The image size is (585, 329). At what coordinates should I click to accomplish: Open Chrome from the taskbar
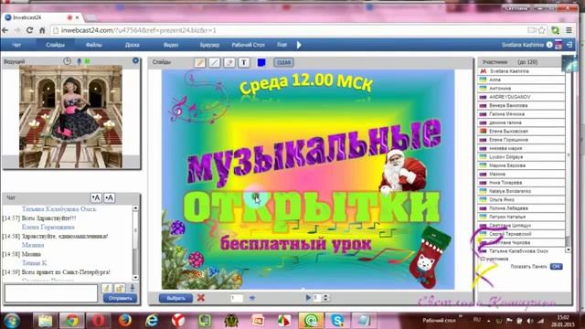(x=71, y=321)
